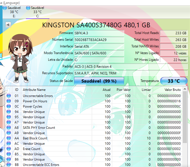Click the Firmware field SBFKJ4.3
Viewport: 190px width, 167px height.
(x=99, y=33)
